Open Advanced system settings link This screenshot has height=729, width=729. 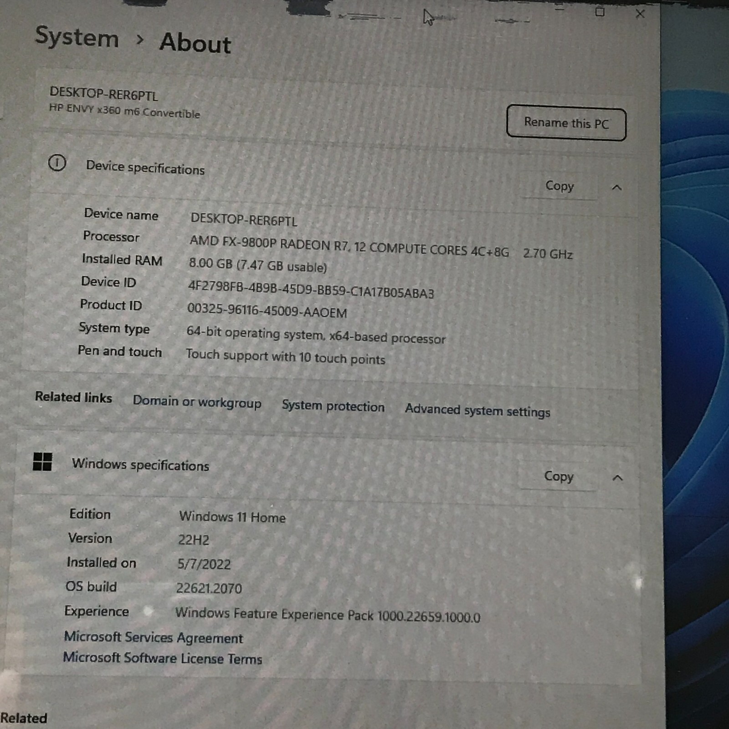tap(477, 411)
